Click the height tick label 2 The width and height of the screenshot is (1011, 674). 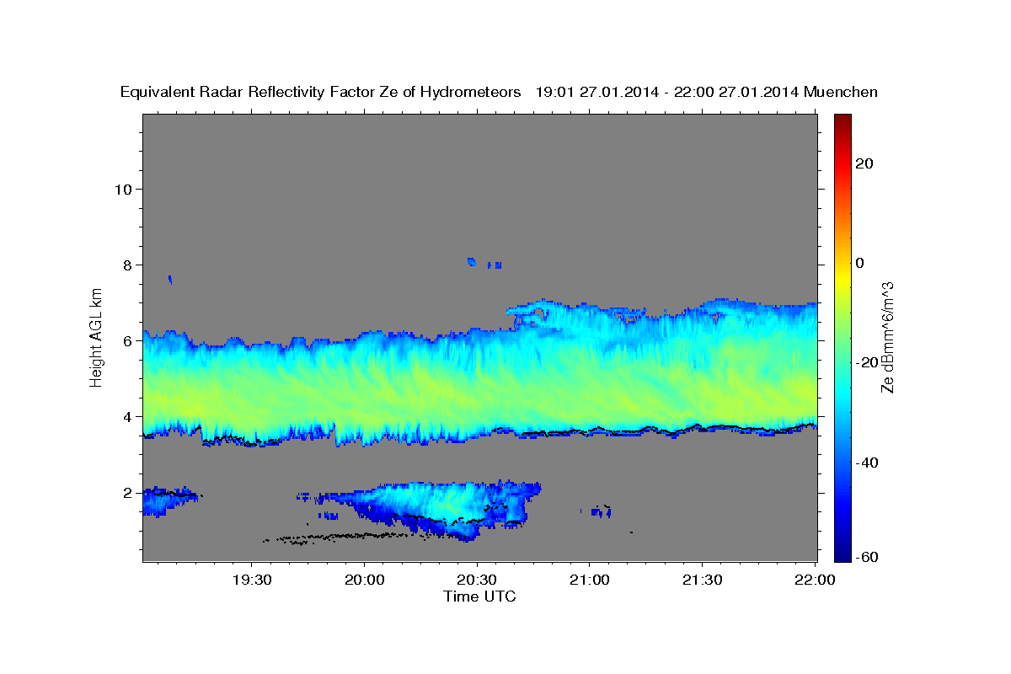click(x=126, y=492)
